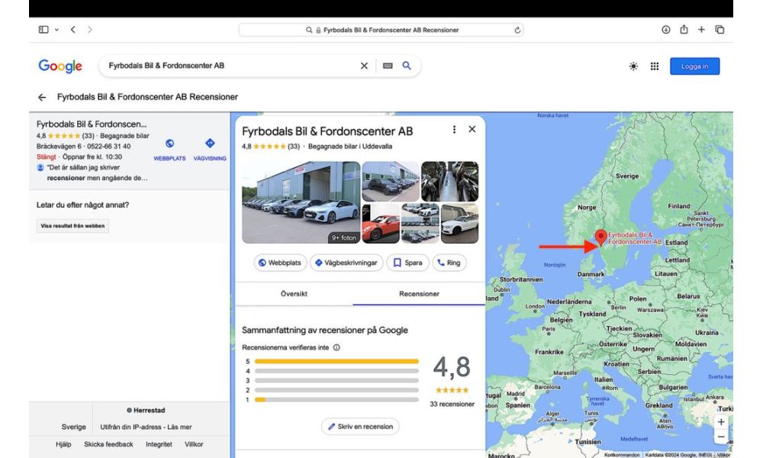763x458 pixels.
Task: Click the Google search text field
Action: tap(231, 66)
